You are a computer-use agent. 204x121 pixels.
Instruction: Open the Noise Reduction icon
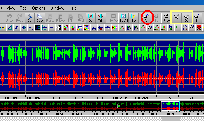73,28
